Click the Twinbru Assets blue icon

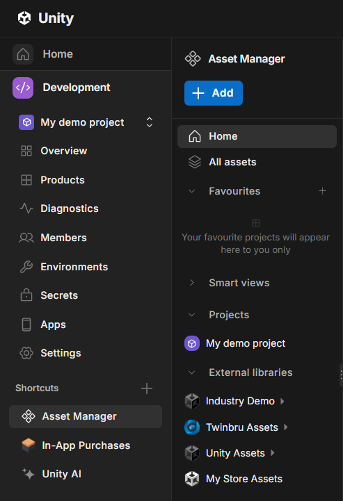pyautogui.click(x=192, y=427)
